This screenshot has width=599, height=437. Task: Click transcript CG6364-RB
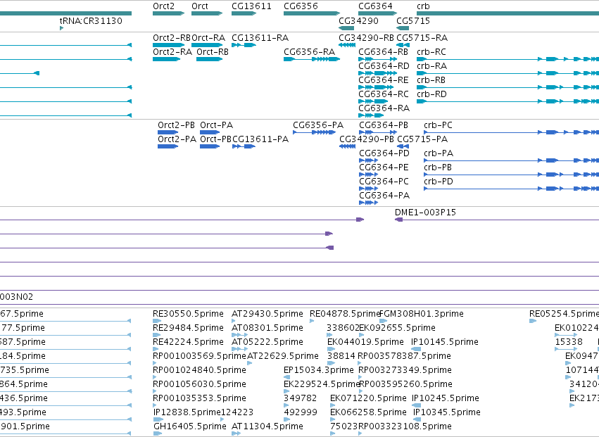383,52
